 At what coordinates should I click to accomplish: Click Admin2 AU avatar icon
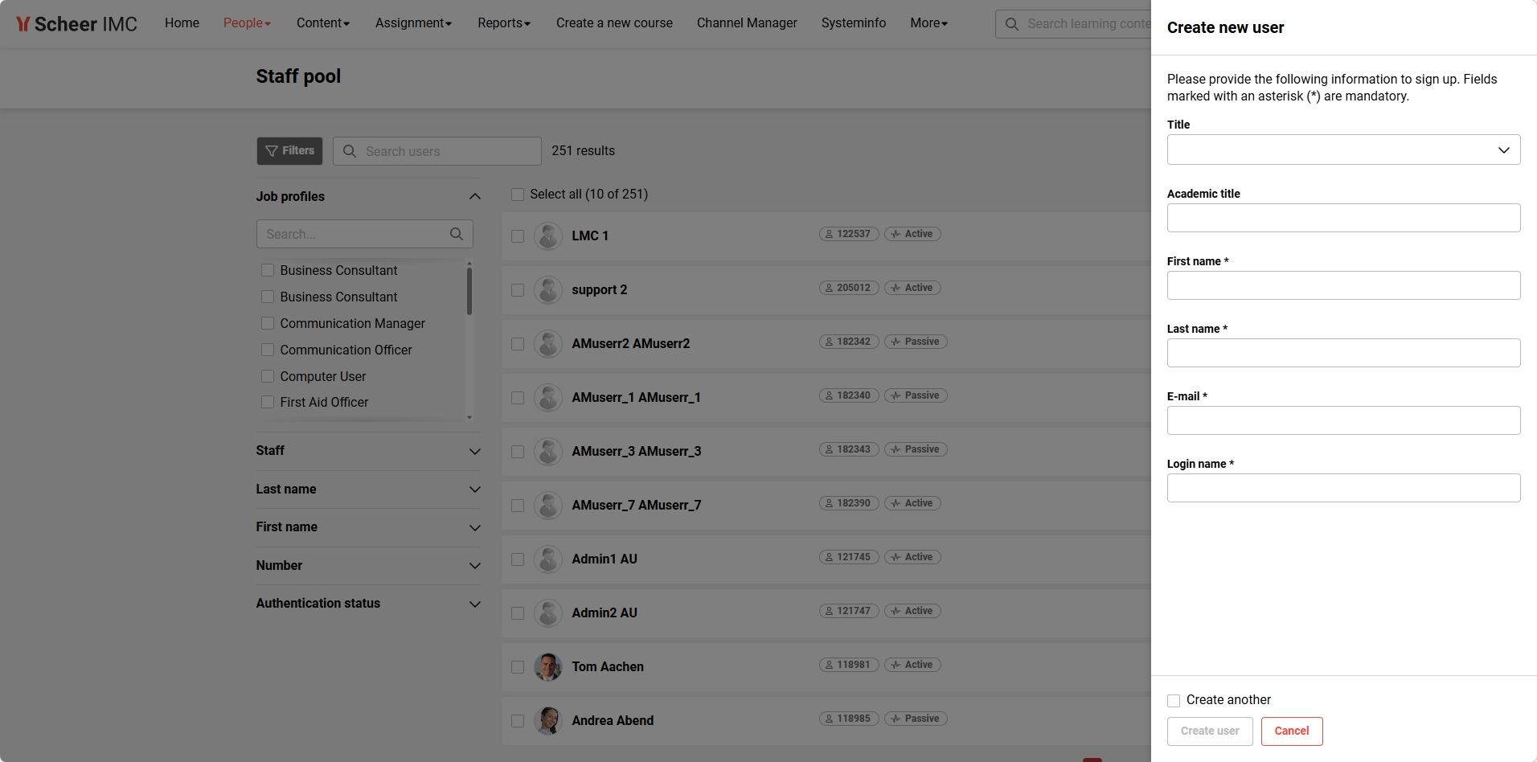548,613
